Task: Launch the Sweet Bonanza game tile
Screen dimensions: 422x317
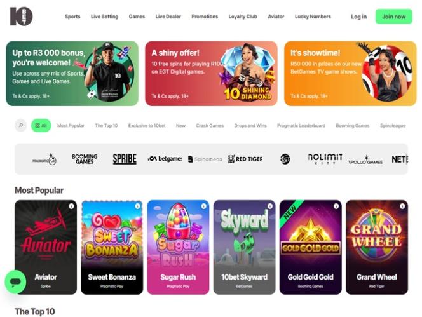Action: click(112, 247)
